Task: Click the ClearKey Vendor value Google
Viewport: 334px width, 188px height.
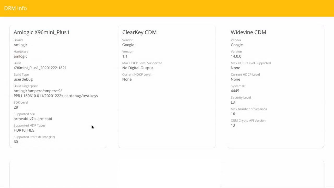Action: click(128, 45)
